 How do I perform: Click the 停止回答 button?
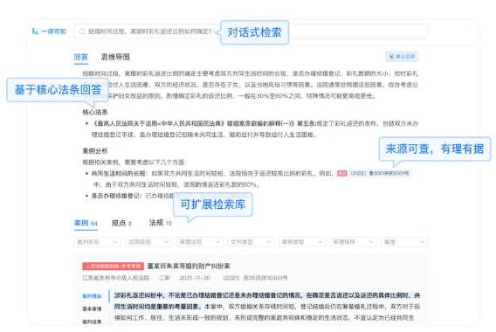coord(402,57)
